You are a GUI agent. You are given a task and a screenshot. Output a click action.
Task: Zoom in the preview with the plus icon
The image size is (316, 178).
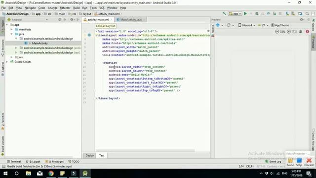tap(288, 32)
